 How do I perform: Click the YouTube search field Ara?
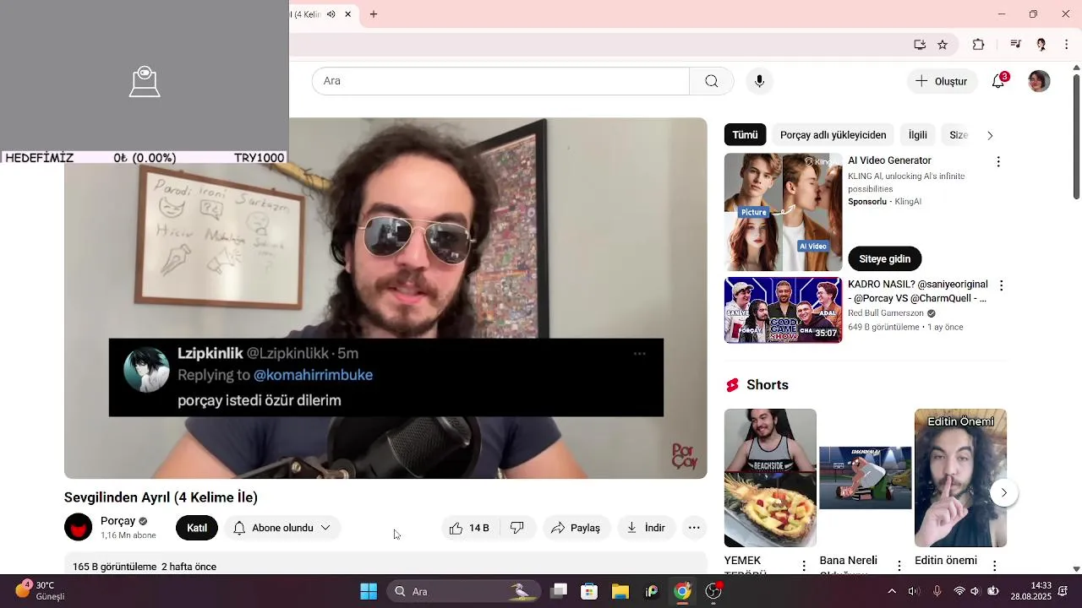click(x=500, y=81)
